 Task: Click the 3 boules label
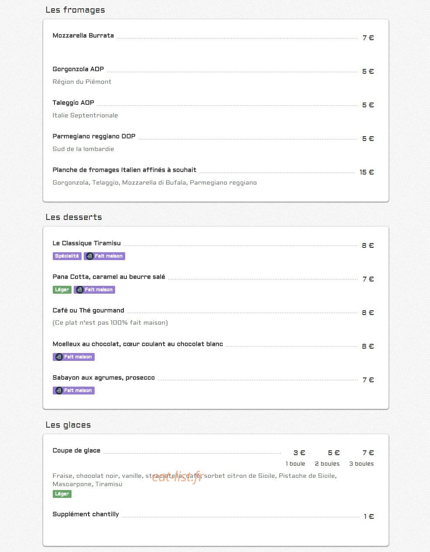(x=362, y=464)
